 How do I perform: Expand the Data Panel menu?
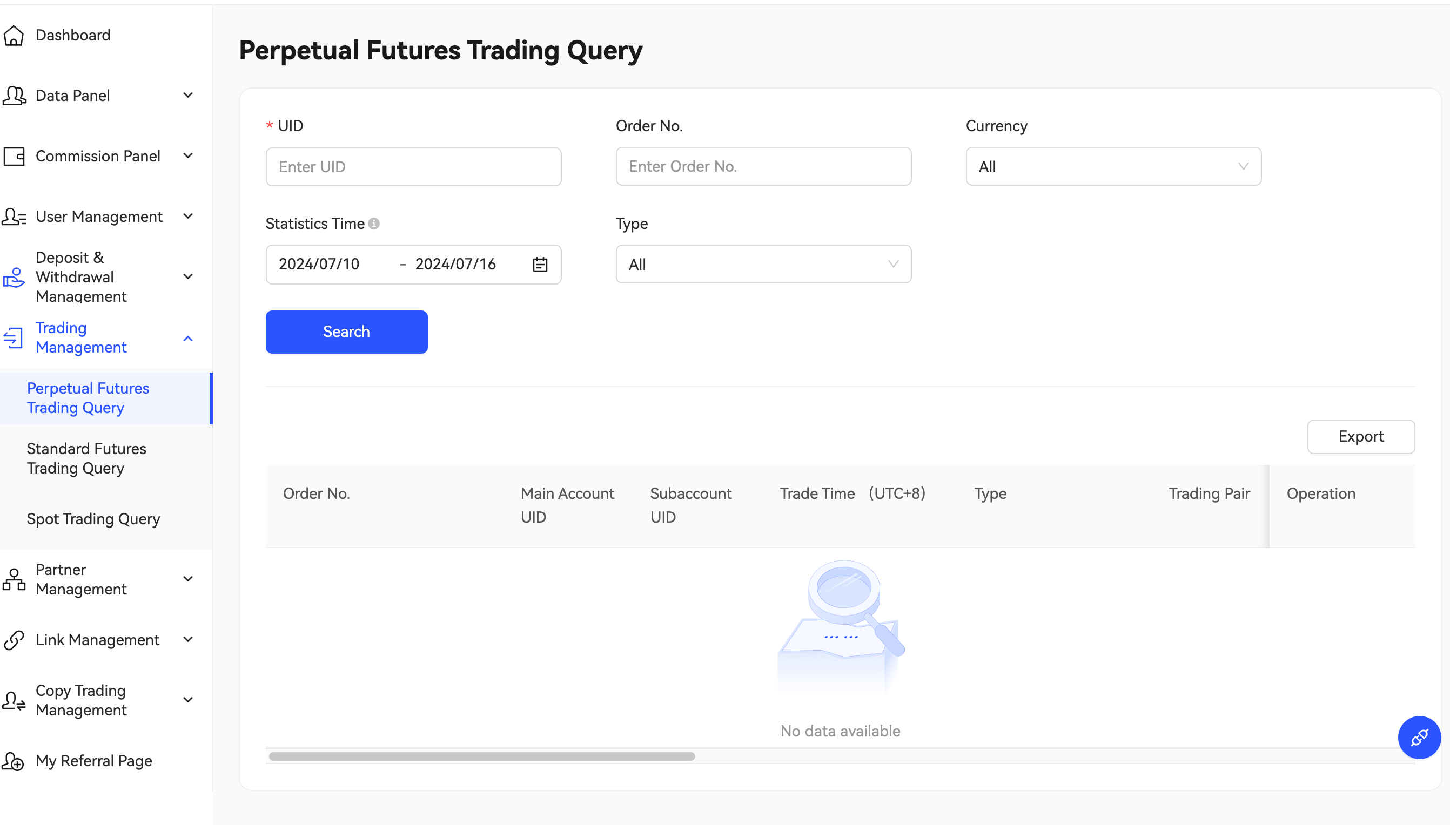click(187, 95)
